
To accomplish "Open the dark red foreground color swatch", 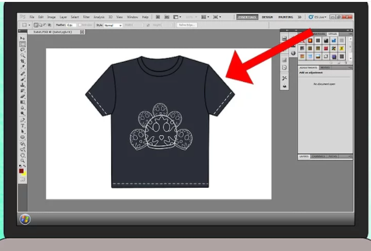I will [x=21, y=171].
